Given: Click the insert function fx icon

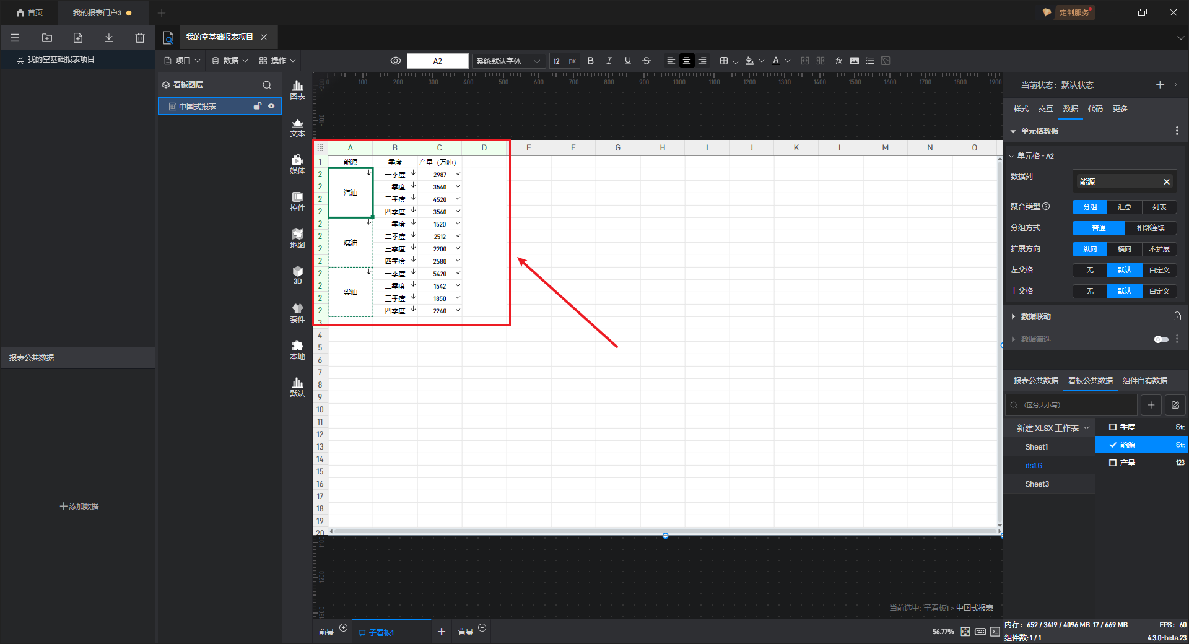Looking at the screenshot, I should (x=838, y=61).
